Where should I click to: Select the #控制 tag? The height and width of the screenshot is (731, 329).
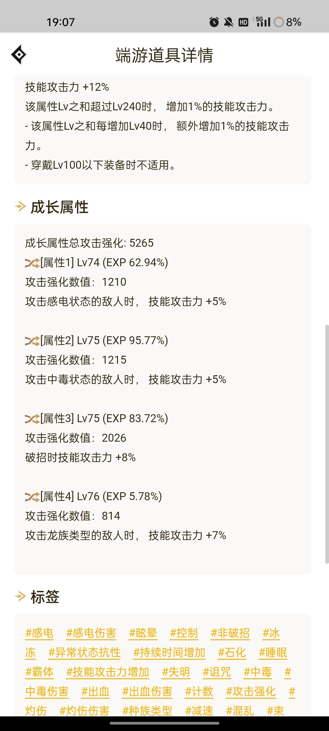point(184,633)
